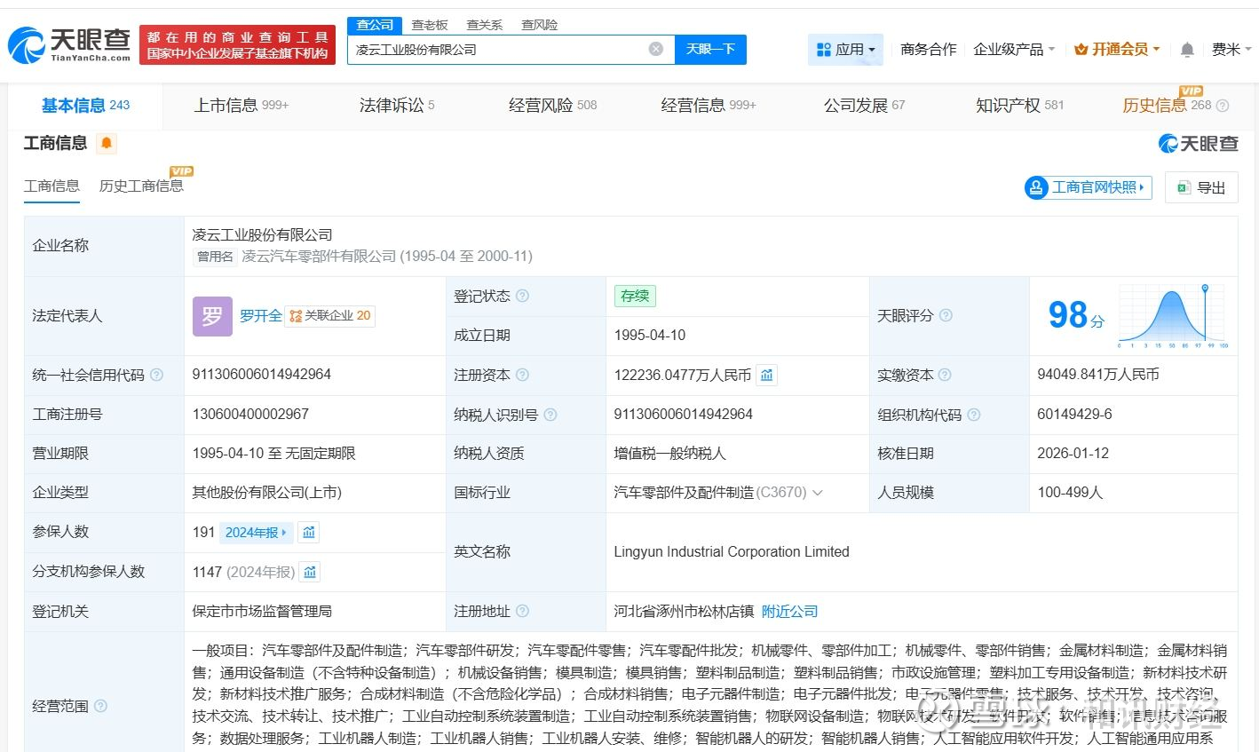Click the notification bell icon in header
This screenshot has width=1259, height=752.
(1186, 50)
